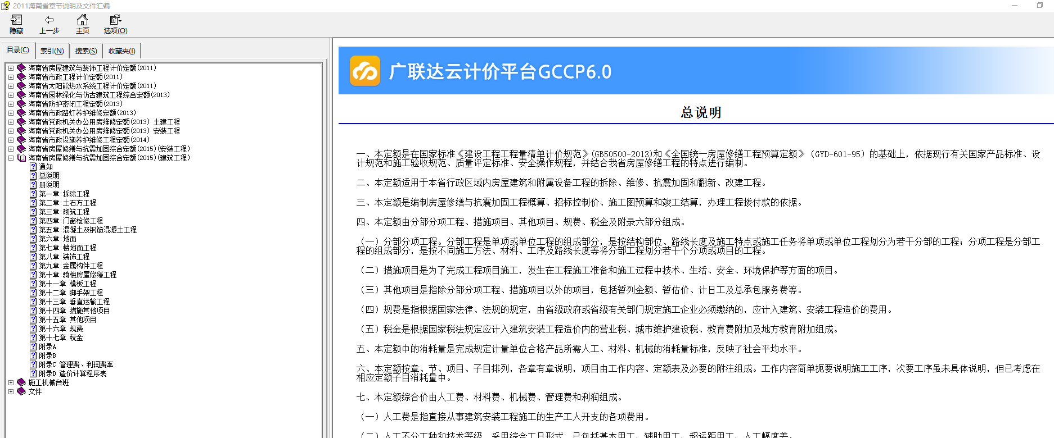Click the 广联达 cloud logo in banner
This screenshot has height=438, width=1054.
[365, 71]
